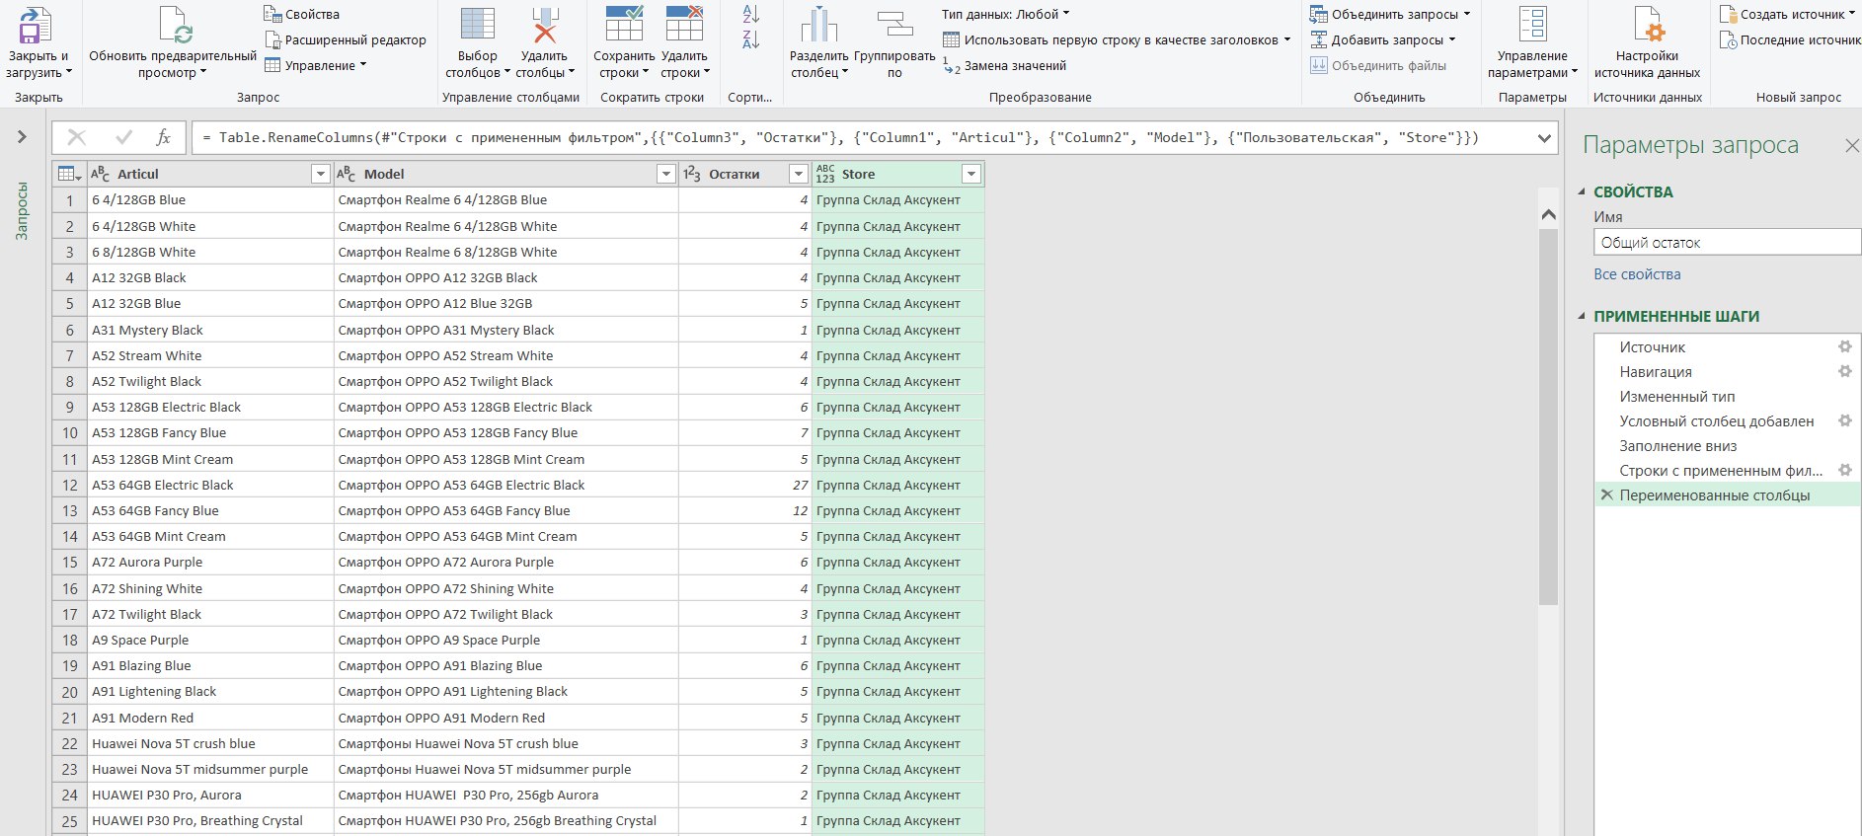The image size is (1862, 836).
Task: Open settings gear for Источник step
Action: point(1844,346)
